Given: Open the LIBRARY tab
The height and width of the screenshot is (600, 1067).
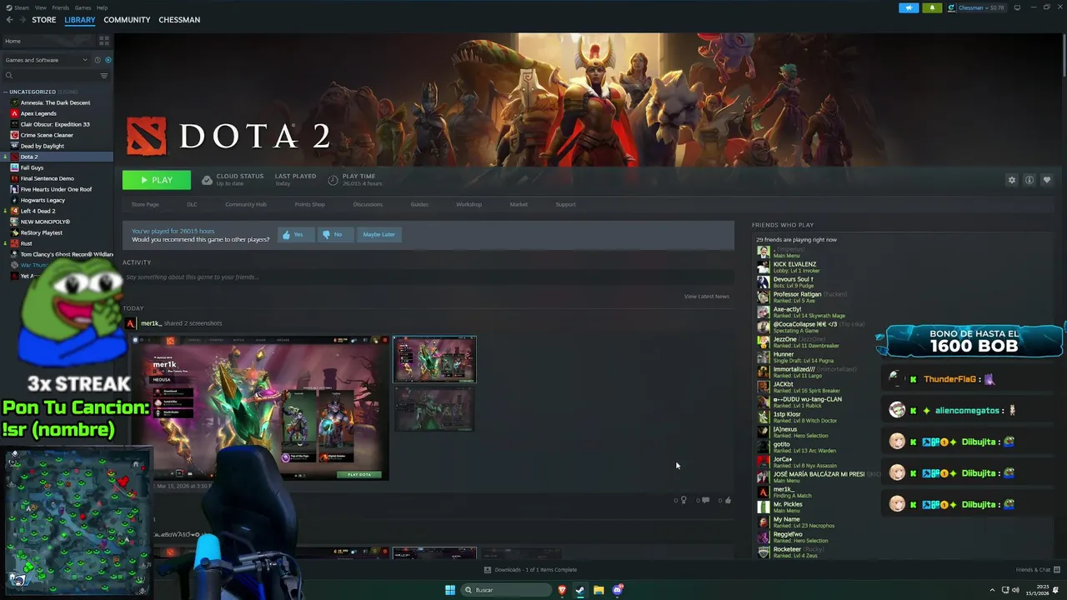Looking at the screenshot, I should 80,20.
